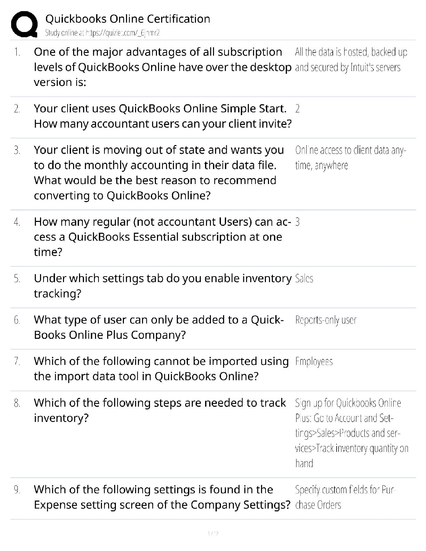This screenshot has width=426, height=551.
Task: Click the "Employees" answer text
Action: click(x=314, y=361)
